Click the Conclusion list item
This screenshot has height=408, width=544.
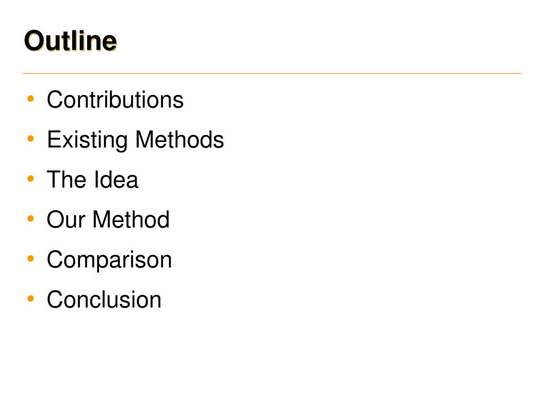pyautogui.click(x=104, y=300)
